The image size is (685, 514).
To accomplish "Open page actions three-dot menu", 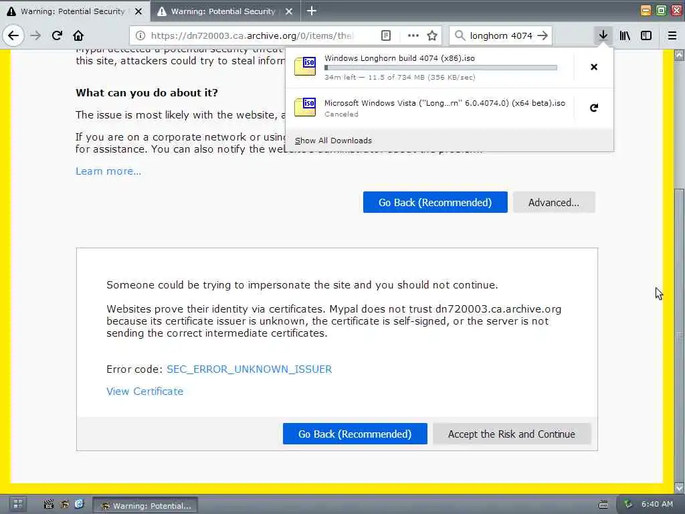I will point(413,35).
